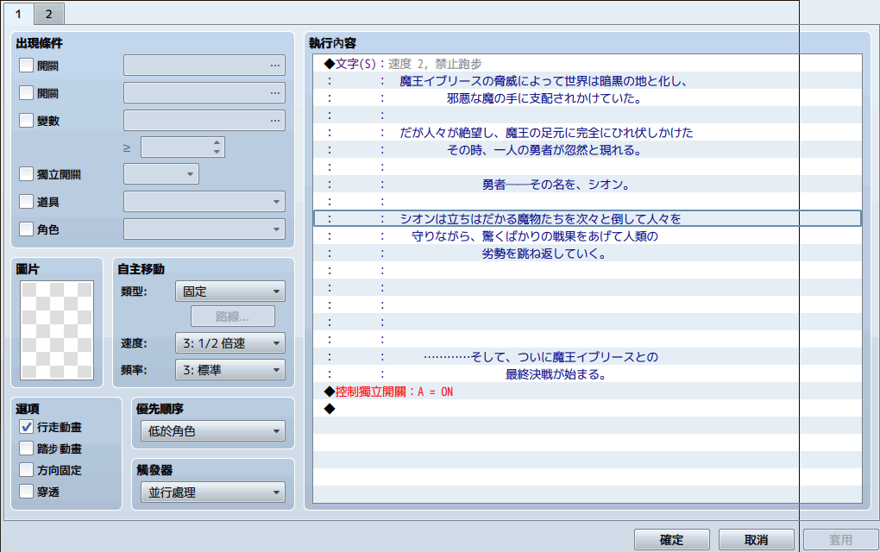Switch to event page tab 2
880x552 pixels.
point(49,14)
